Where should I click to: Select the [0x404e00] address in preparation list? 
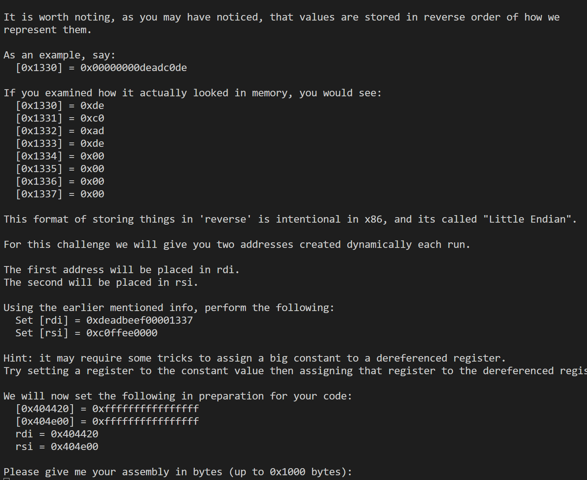[x=45, y=421]
